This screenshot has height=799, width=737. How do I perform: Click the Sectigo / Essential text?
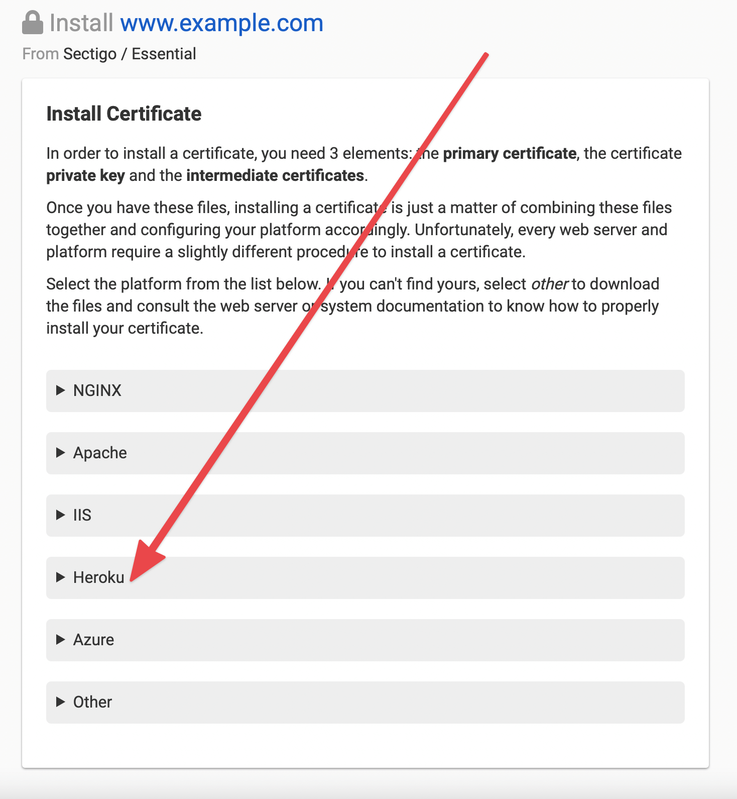(x=130, y=53)
